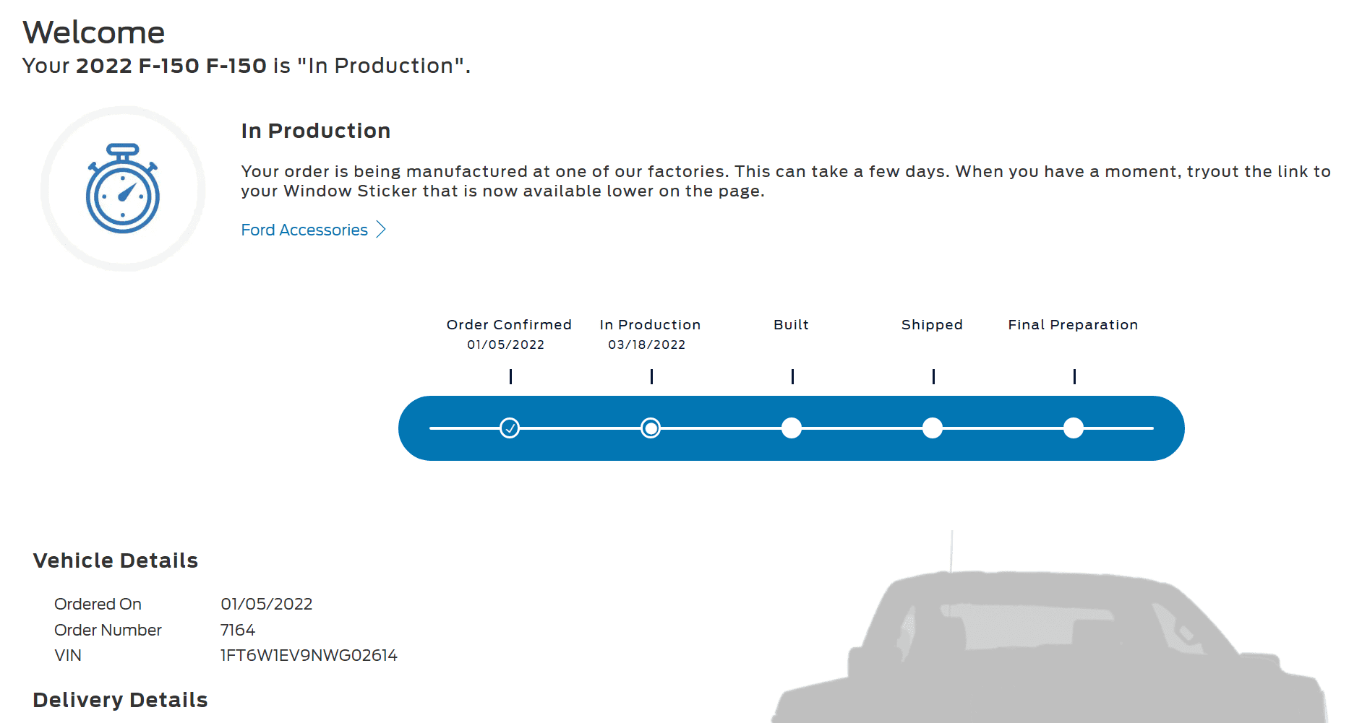
Task: Click the Ordered On date 01/05/2022
Action: coord(266,604)
